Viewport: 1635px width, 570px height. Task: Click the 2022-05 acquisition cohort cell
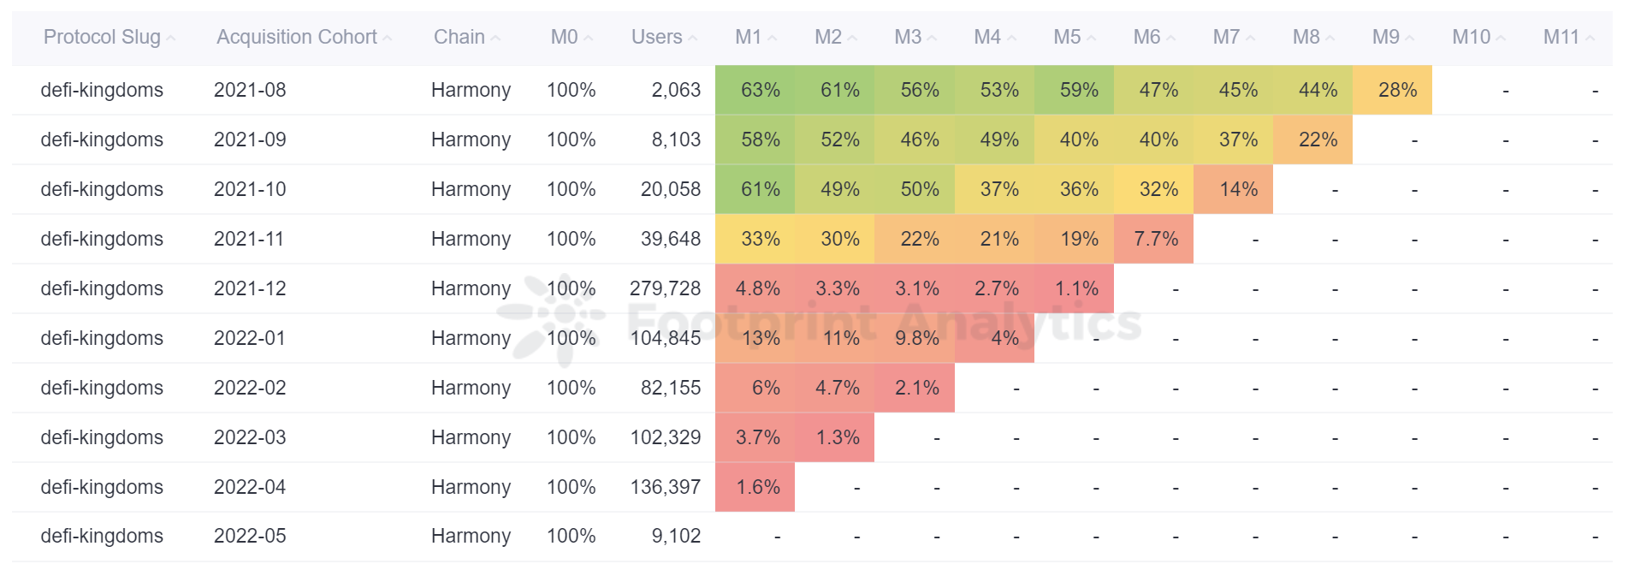pos(250,536)
